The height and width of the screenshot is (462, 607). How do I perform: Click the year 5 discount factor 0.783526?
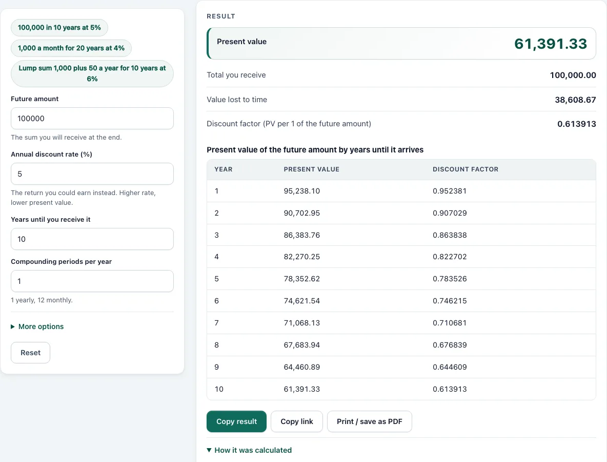point(450,279)
